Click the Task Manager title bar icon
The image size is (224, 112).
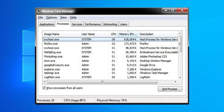point(39,11)
